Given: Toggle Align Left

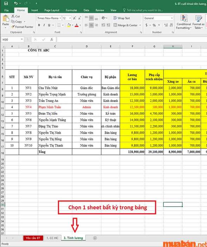Looking at the screenshot, I should click(x=86, y=25).
